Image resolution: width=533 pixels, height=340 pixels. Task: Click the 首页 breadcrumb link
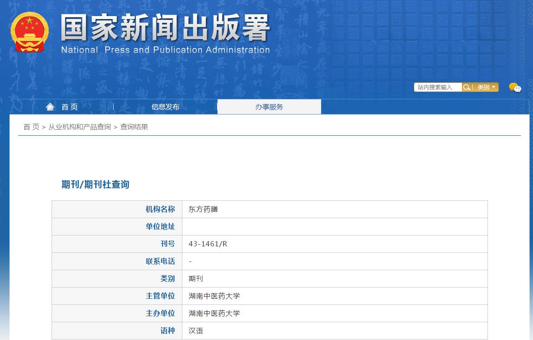click(x=30, y=127)
